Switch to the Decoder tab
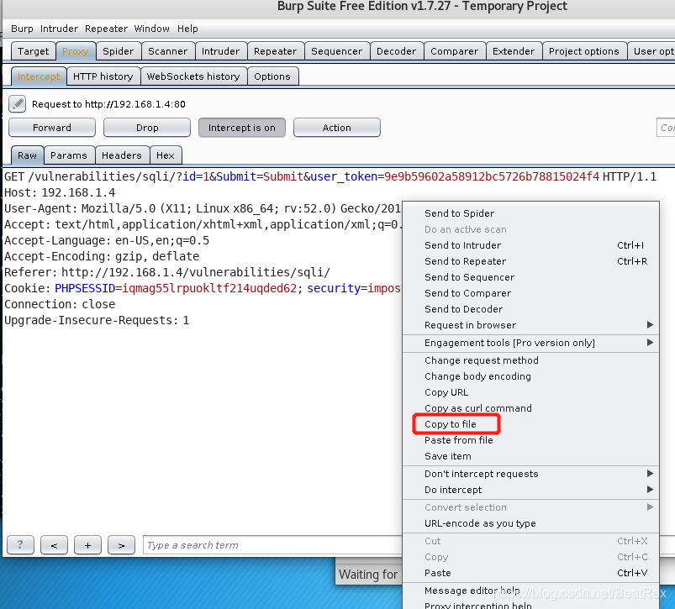The height and width of the screenshot is (609, 675). [x=396, y=51]
